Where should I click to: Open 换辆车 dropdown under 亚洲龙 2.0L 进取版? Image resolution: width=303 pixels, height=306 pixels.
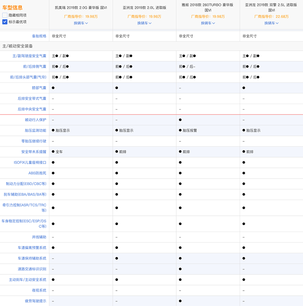(145, 23)
